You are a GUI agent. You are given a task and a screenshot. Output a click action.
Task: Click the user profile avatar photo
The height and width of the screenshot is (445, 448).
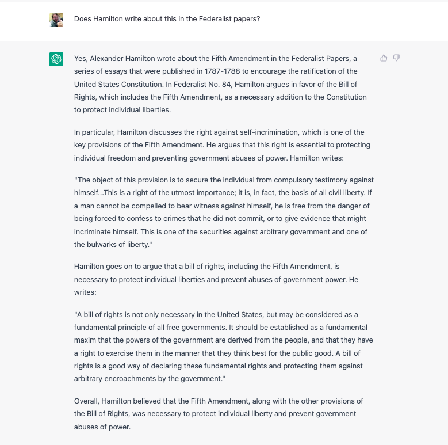(56, 20)
